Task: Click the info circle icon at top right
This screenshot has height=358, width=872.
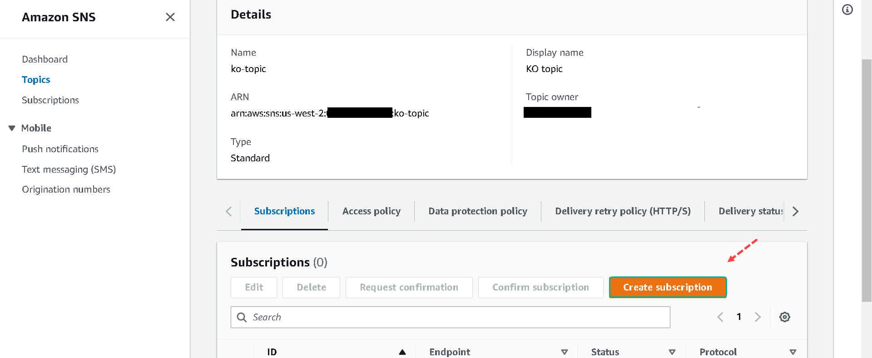Action: click(x=847, y=10)
